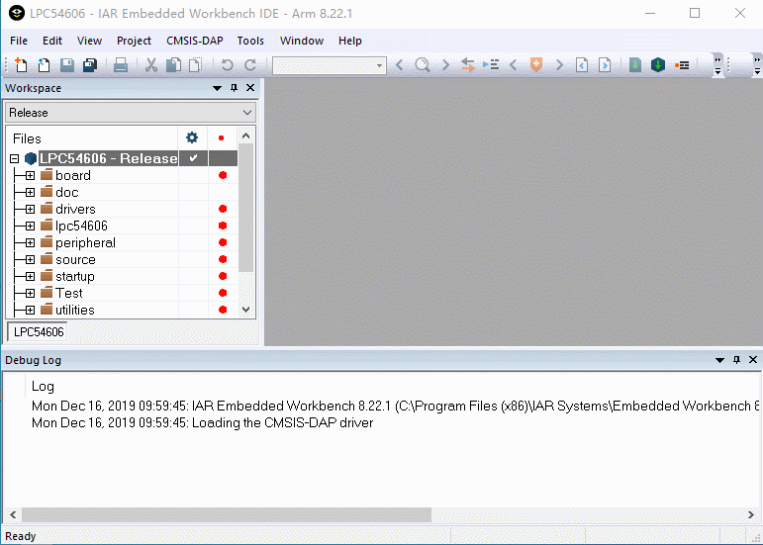763x545 pixels.
Task: Click the Compile icon
Action: pyautogui.click(x=635, y=64)
